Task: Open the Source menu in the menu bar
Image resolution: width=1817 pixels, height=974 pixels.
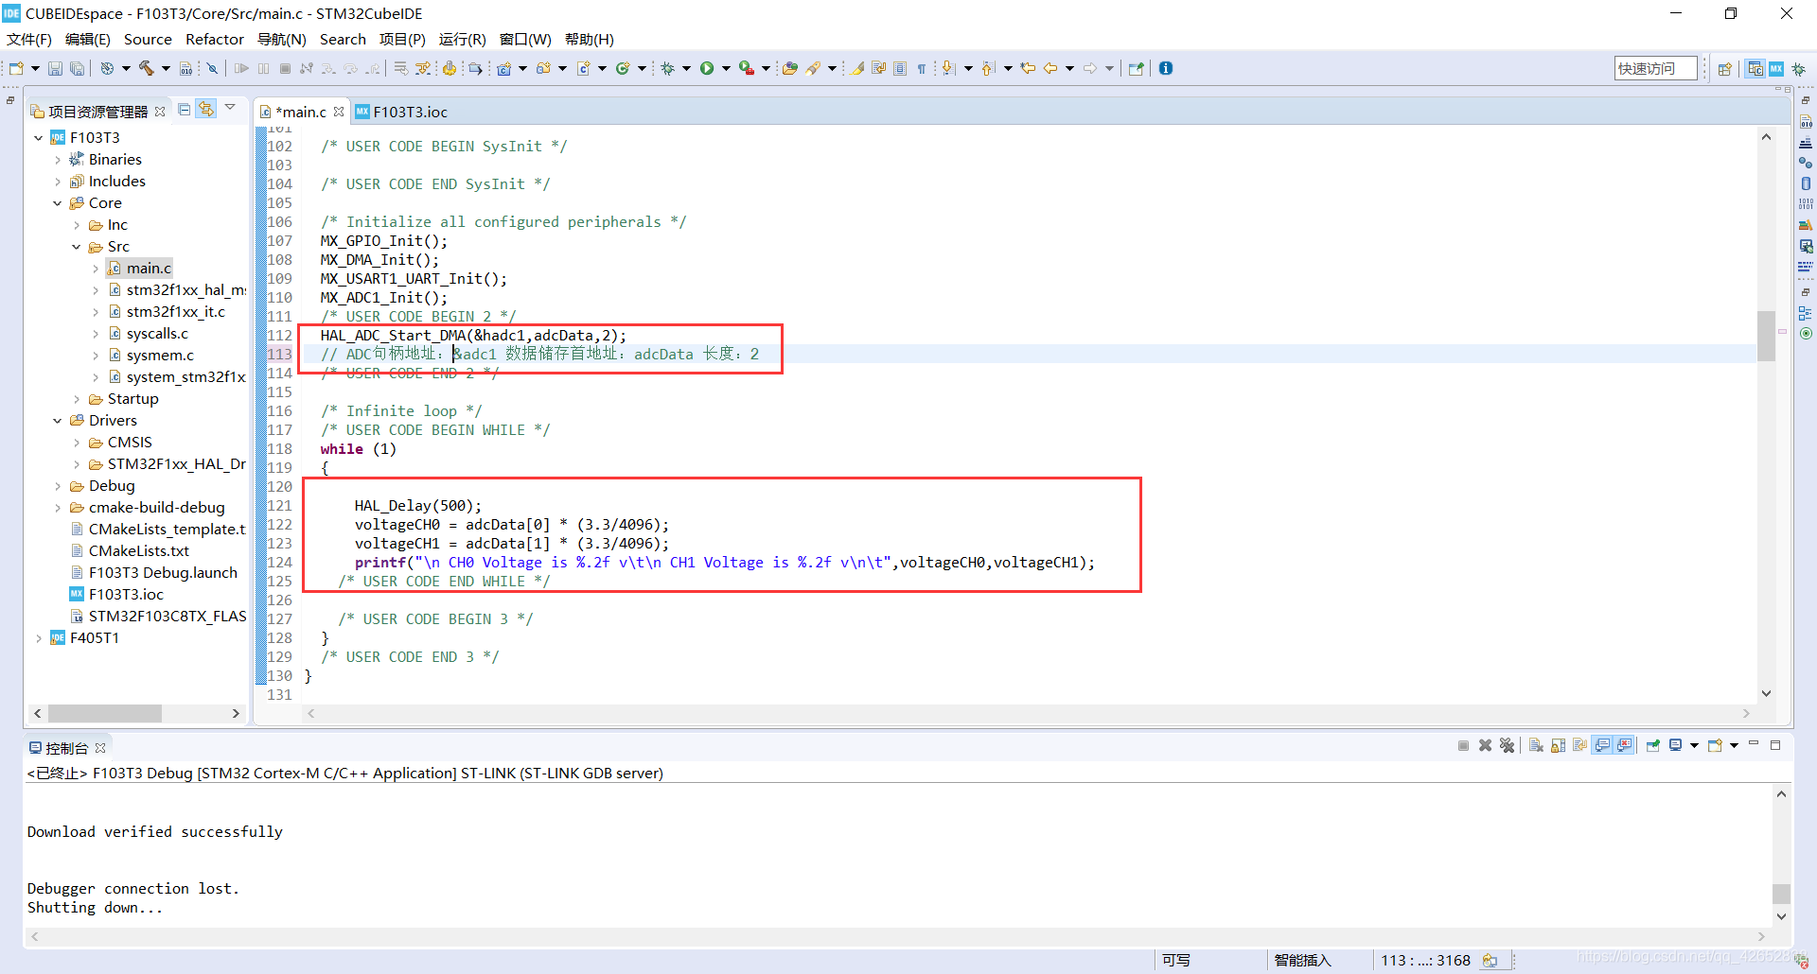Action: (148, 40)
